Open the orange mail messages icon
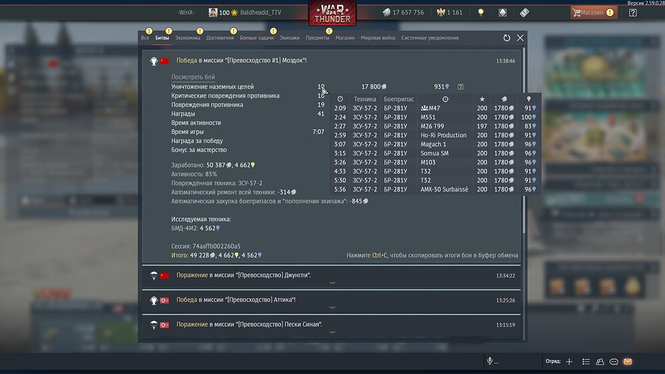The width and height of the screenshot is (665, 374). point(628,362)
